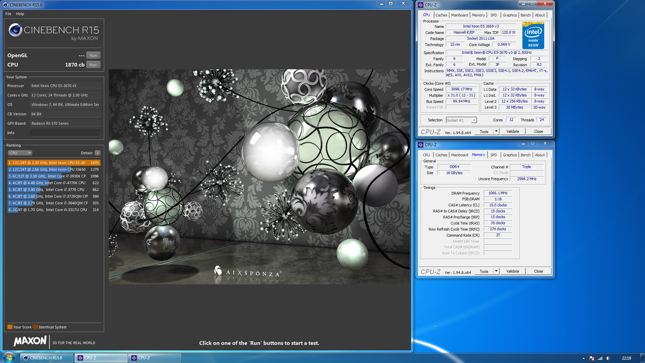The image size is (645, 363).
Task: Open Graphics tab in upper CPU-Z window
Action: 510,15
